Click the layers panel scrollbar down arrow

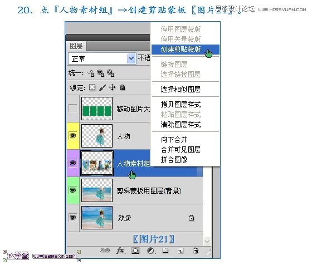207,241
